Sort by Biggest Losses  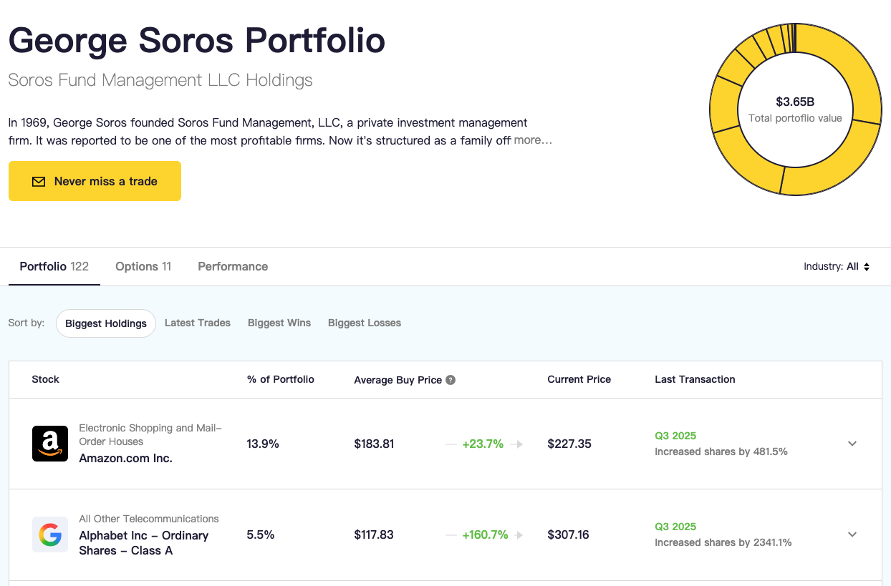click(x=365, y=323)
